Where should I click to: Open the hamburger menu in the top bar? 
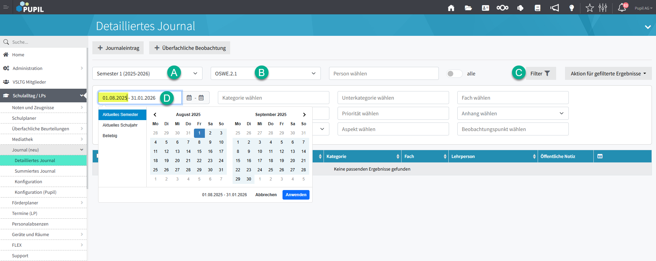6,7
